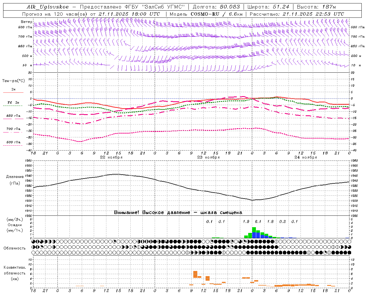The image size is (366, 293).
Task: Click the Рассчитано: 21.11.2025 22:53 UTC text
Action: coord(297,14)
